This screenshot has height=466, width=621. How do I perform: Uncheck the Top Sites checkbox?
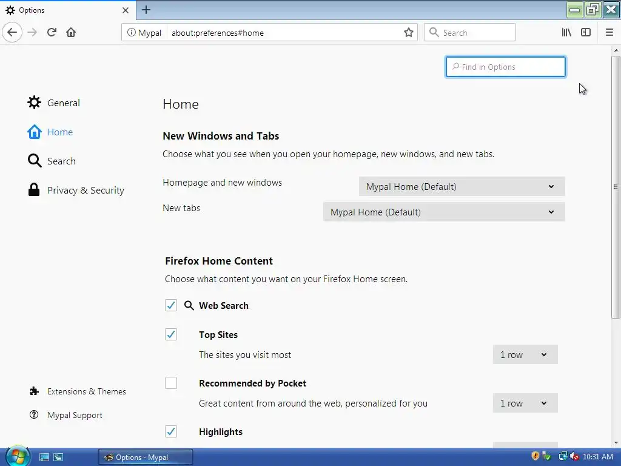pos(171,334)
